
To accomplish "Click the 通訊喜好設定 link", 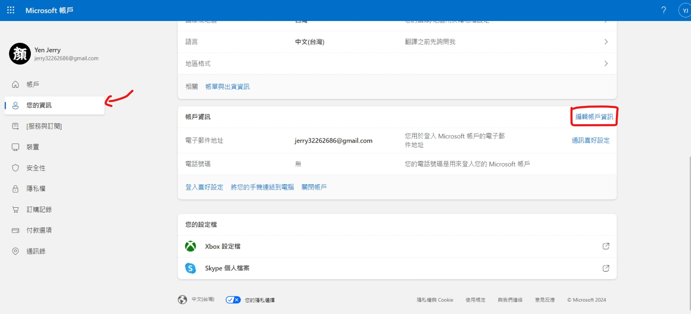I will coord(591,141).
